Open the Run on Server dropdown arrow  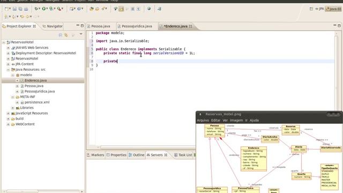(55, 9)
